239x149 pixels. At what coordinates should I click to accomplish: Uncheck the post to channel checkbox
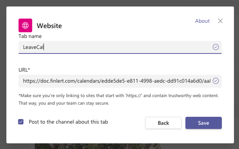[x=21, y=122]
